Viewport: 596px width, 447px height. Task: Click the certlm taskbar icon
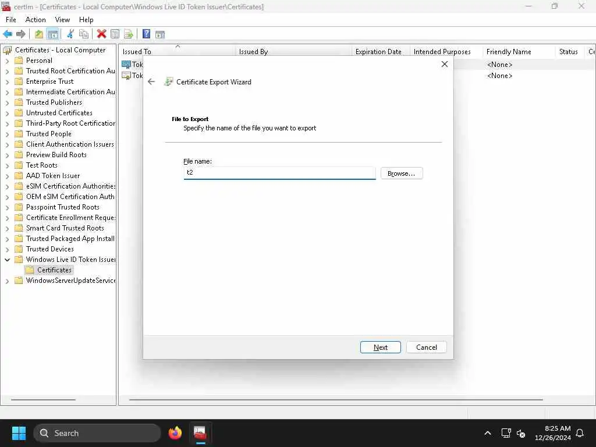(x=200, y=433)
